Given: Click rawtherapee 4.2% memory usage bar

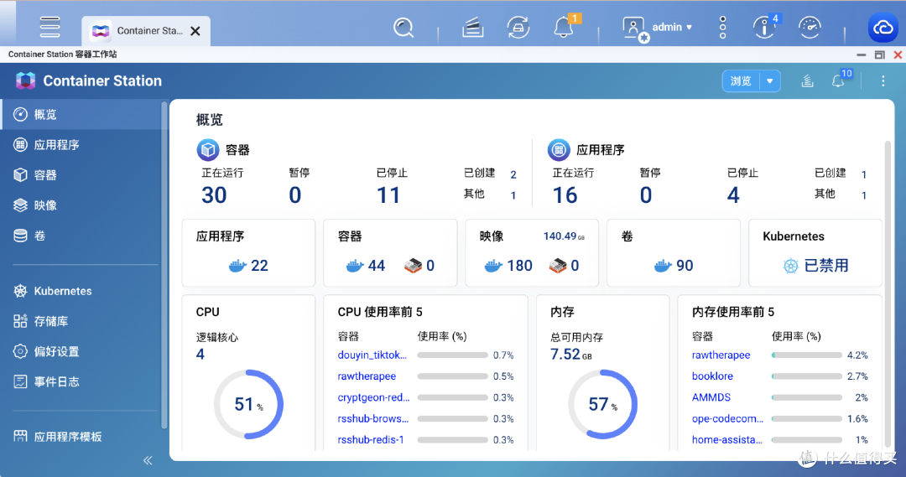Looking at the screenshot, I should pos(807,355).
